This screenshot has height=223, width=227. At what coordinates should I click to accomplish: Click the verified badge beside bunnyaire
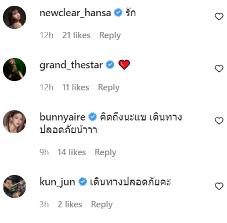click(x=92, y=117)
